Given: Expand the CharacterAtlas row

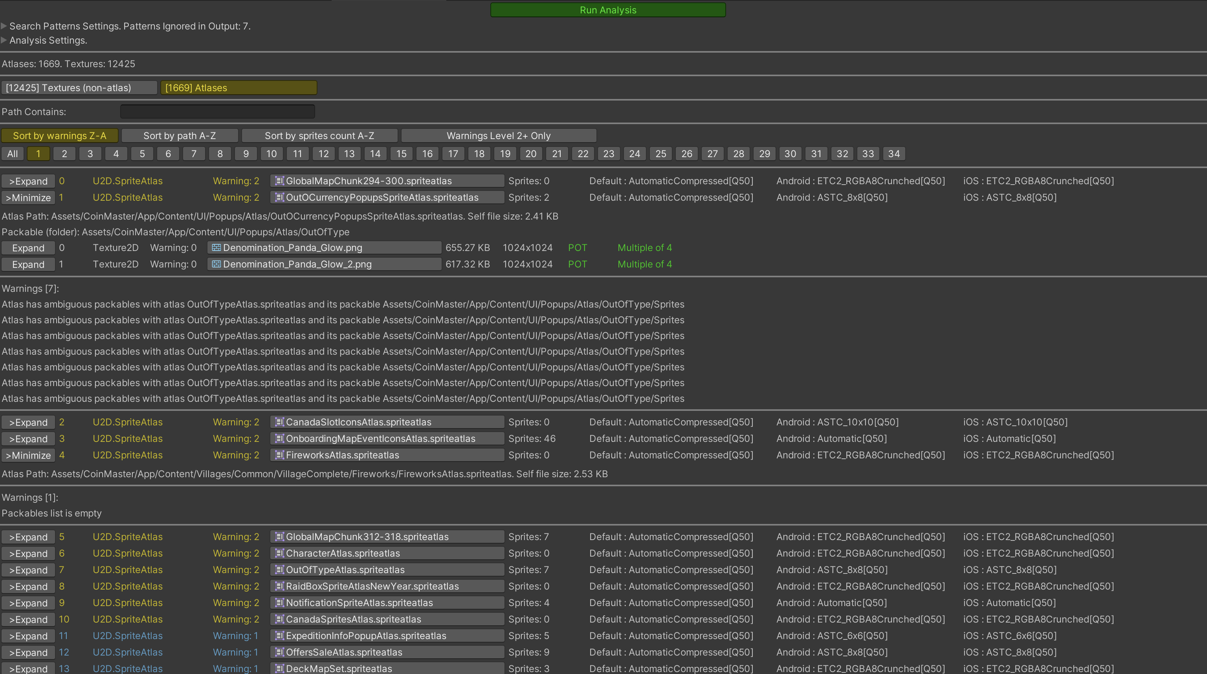Looking at the screenshot, I should [x=28, y=554].
